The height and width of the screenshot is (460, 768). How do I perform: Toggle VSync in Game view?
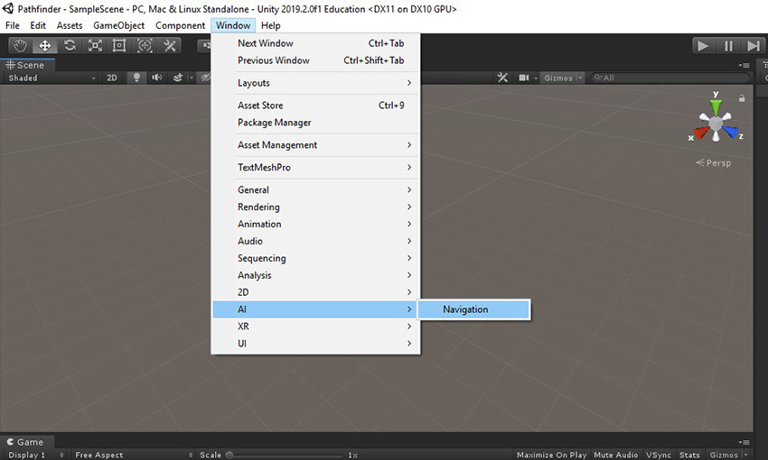pyautogui.click(x=659, y=455)
